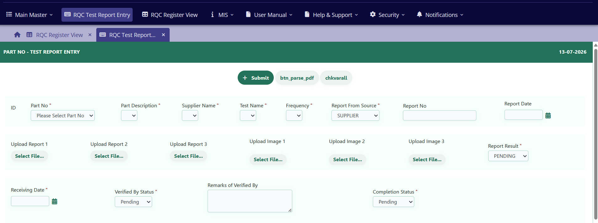Expand the Security menu
Image resolution: width=598 pixels, height=223 pixels.
(387, 15)
